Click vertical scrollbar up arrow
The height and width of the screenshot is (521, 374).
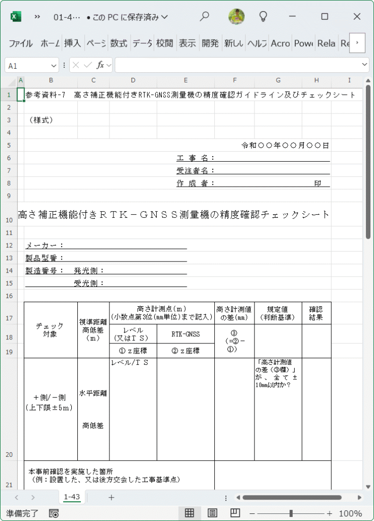point(368,80)
